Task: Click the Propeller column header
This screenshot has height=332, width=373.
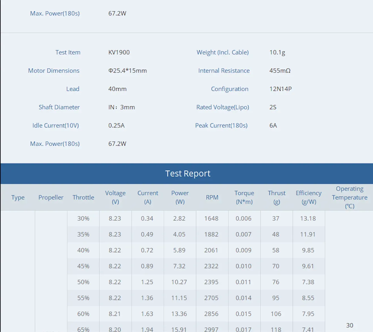Action: click(x=51, y=197)
